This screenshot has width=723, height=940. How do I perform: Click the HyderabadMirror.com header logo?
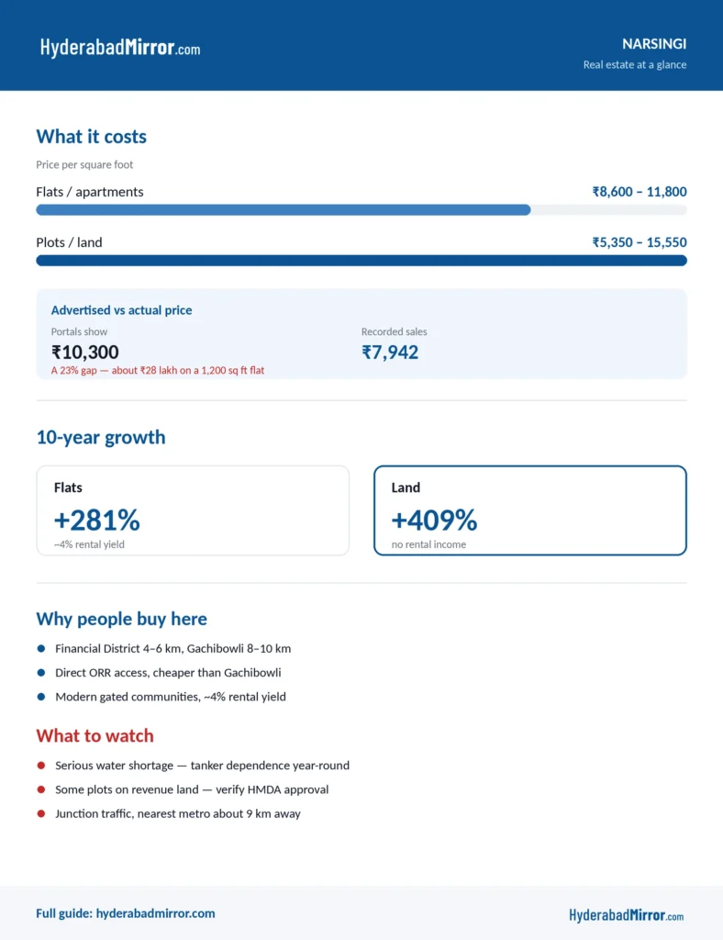click(120, 48)
